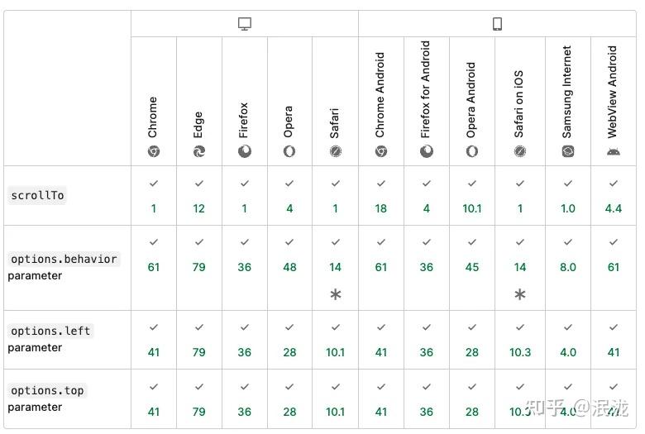Click the scrollTo feature label
Viewport: 645px width, 434px height.
click(38, 196)
